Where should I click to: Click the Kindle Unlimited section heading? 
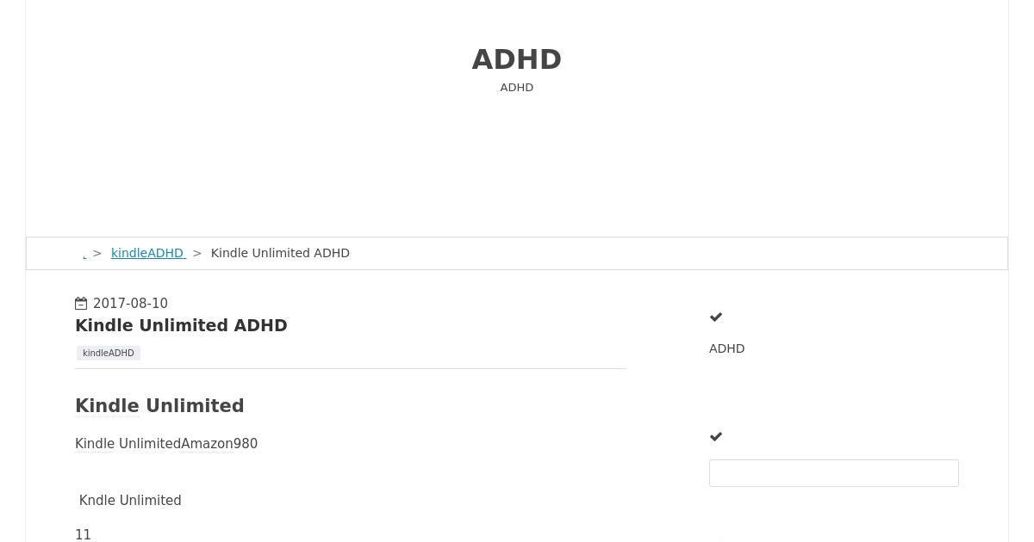[159, 405]
